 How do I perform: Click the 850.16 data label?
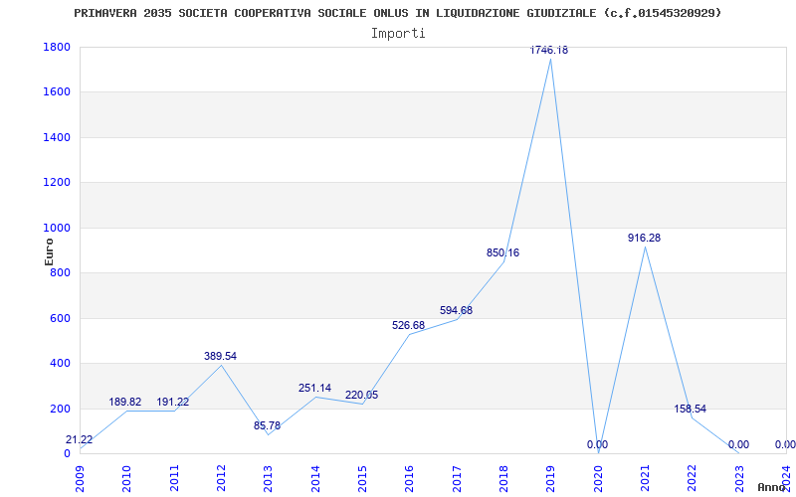point(503,252)
